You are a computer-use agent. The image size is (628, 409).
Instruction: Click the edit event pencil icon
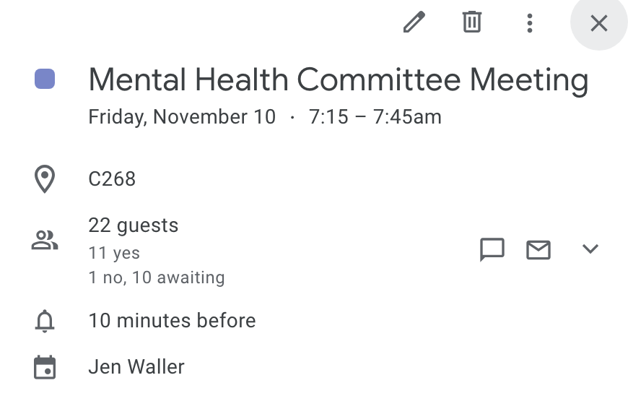414,23
